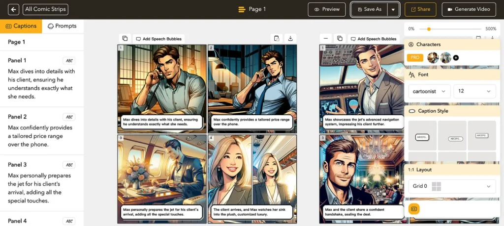Image resolution: width=504 pixels, height=226 pixels.
Task: Duplicate the second comic page
Action: click(x=339, y=39)
